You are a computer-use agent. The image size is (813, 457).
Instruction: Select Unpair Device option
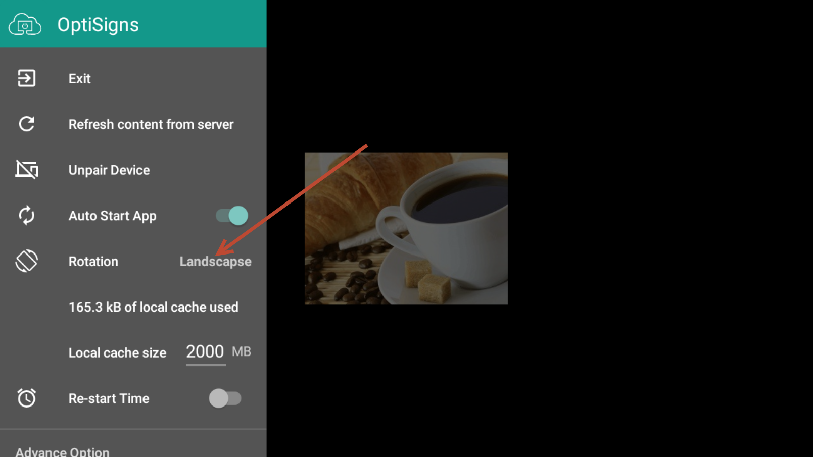[x=133, y=170]
